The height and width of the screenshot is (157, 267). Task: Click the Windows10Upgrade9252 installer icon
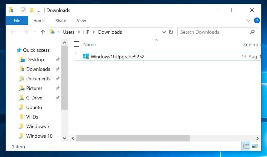pos(86,56)
